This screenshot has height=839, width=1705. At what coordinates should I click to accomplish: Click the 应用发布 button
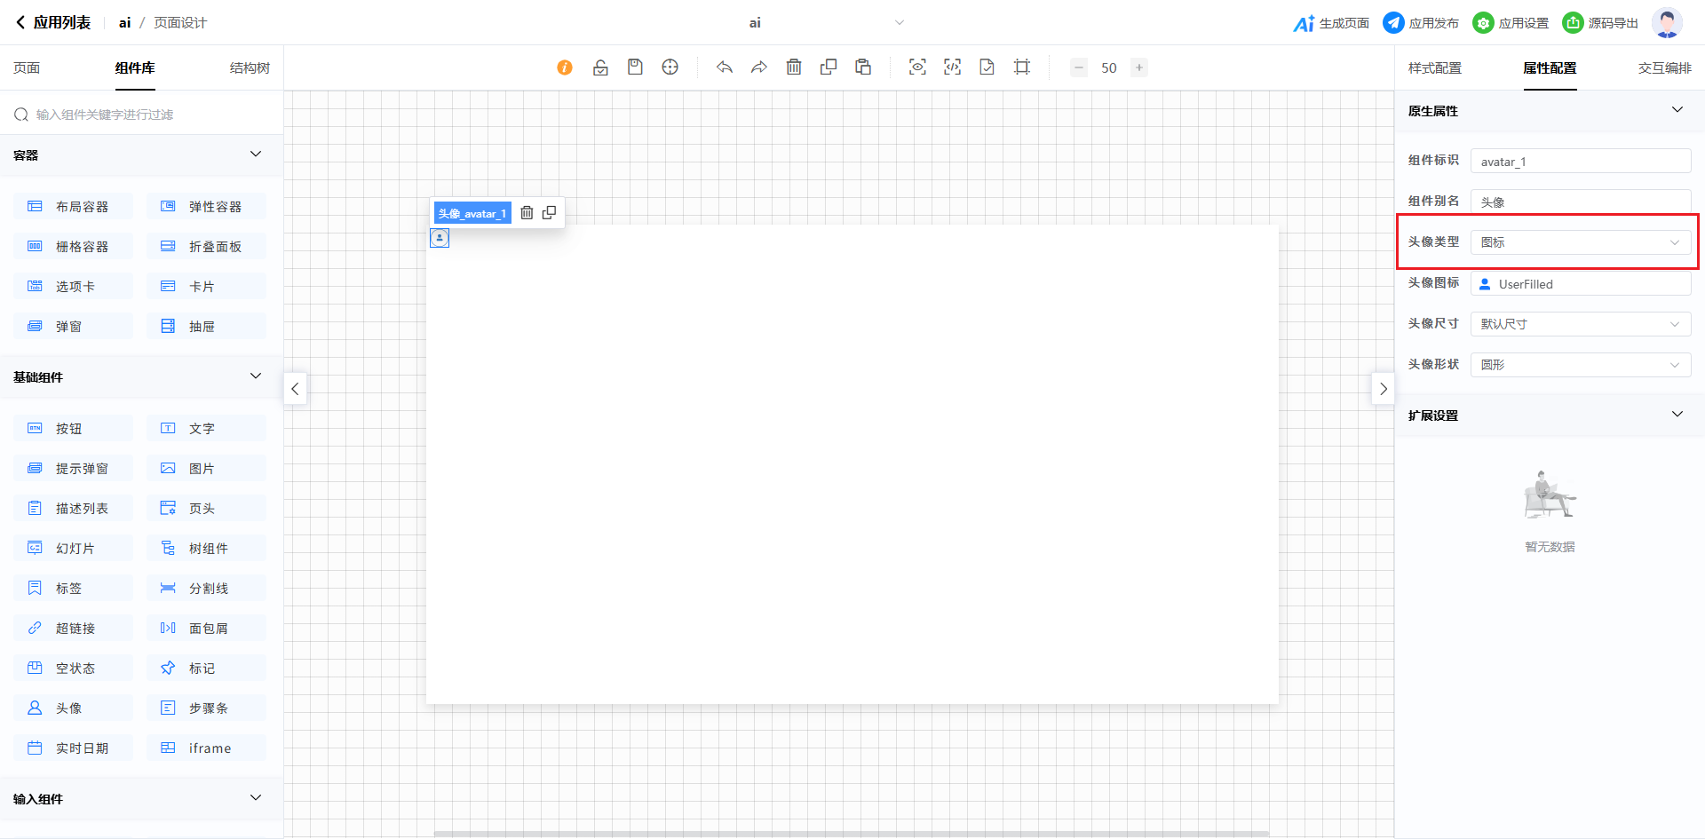click(1421, 23)
